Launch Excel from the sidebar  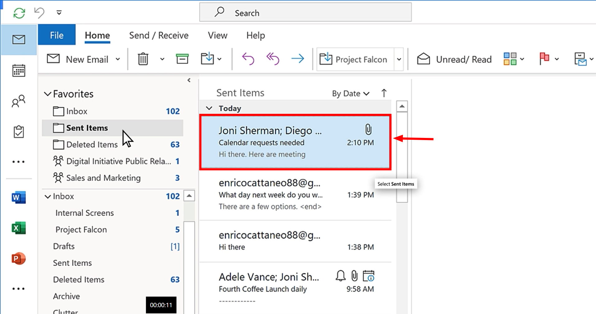point(19,228)
